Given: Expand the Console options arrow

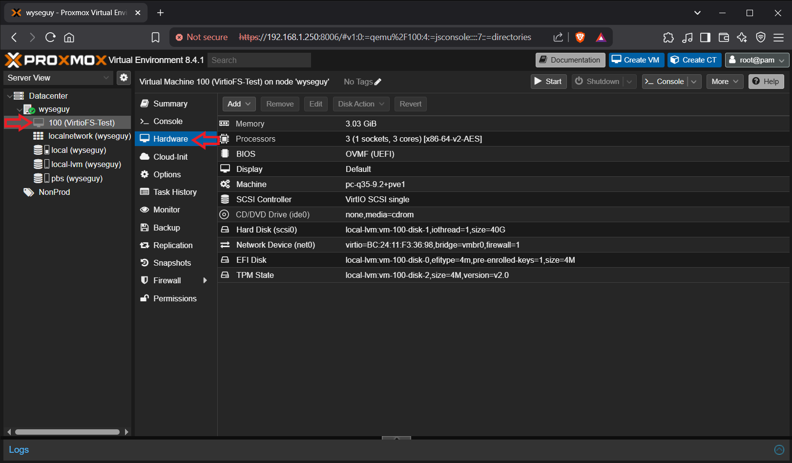Looking at the screenshot, I should 694,82.
